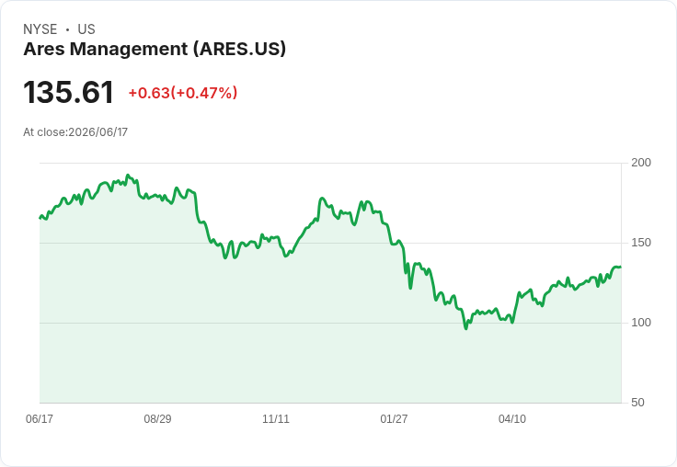
Task: Select the 135.61 stock price
Action: coord(68,92)
